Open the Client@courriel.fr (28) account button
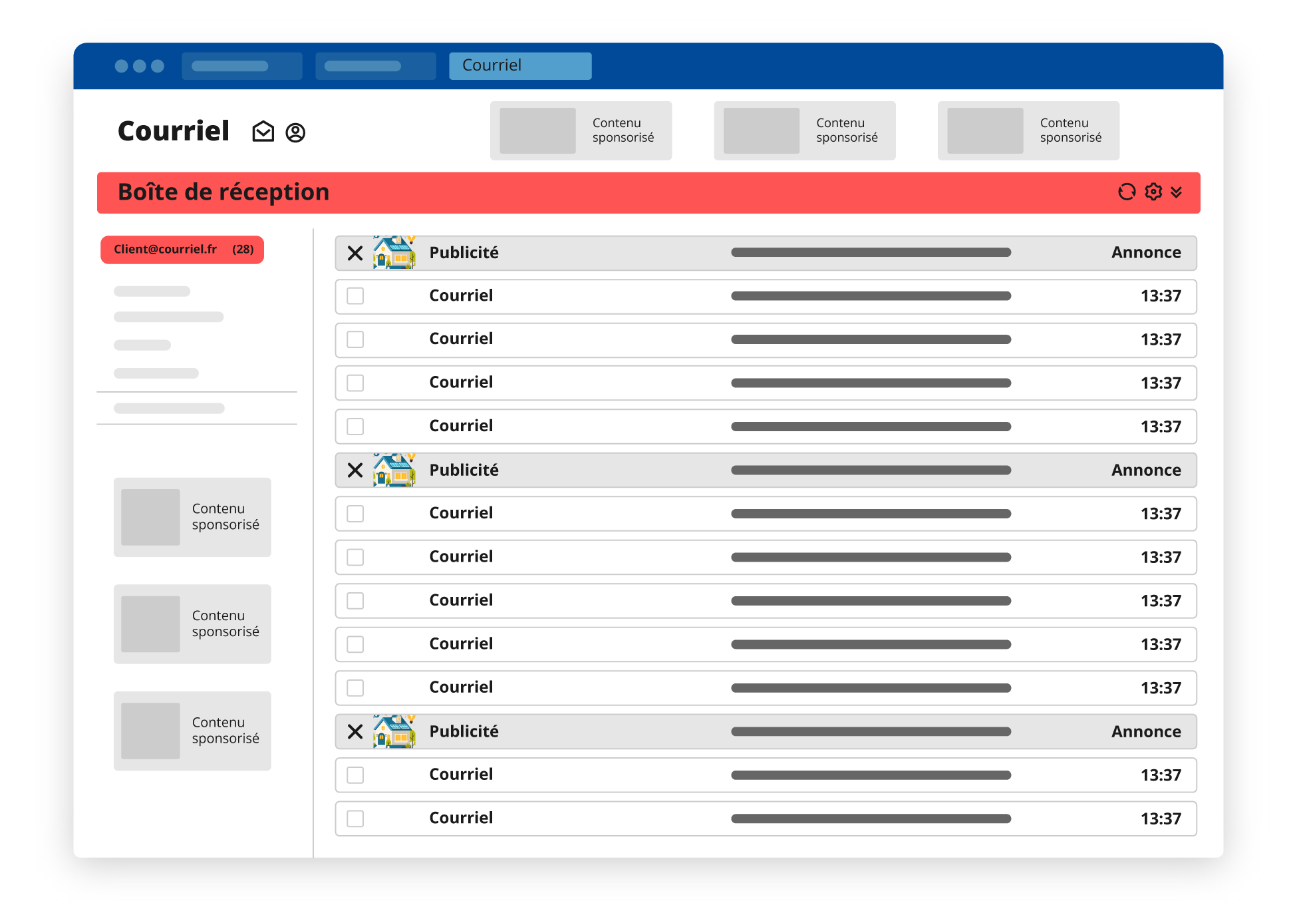Screen dimensions: 1297x901 pyautogui.click(x=182, y=250)
